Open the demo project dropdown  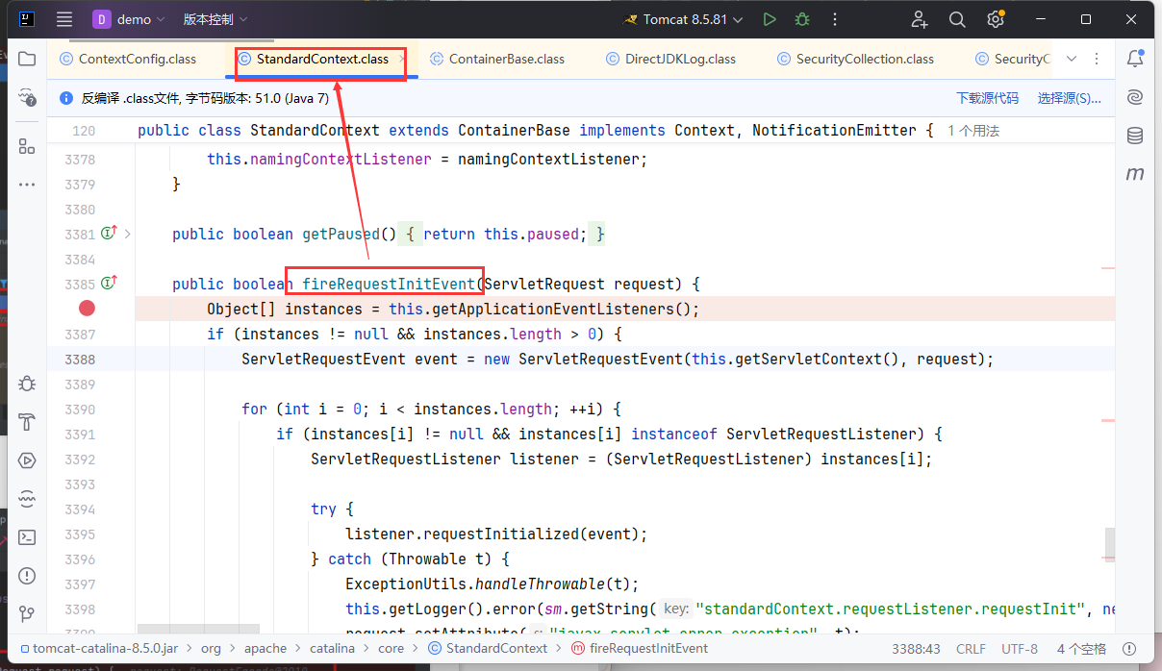pos(129,19)
